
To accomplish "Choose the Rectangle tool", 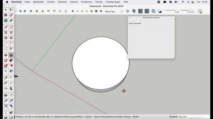I will (x=6, y=32).
